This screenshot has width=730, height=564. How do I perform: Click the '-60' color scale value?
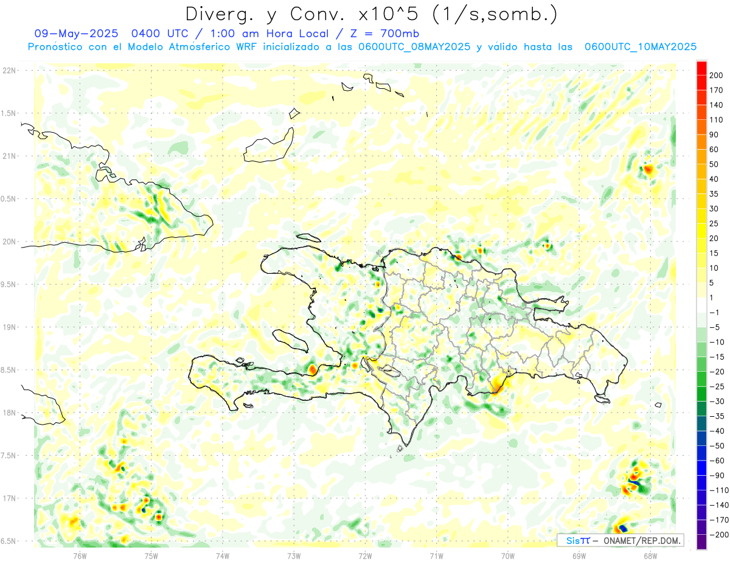click(x=717, y=461)
